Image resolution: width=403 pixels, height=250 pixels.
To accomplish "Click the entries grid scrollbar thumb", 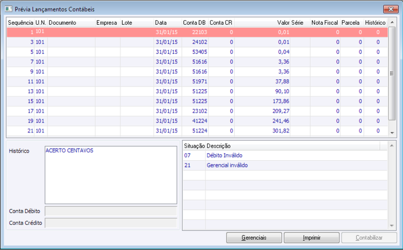I will (392, 73).
